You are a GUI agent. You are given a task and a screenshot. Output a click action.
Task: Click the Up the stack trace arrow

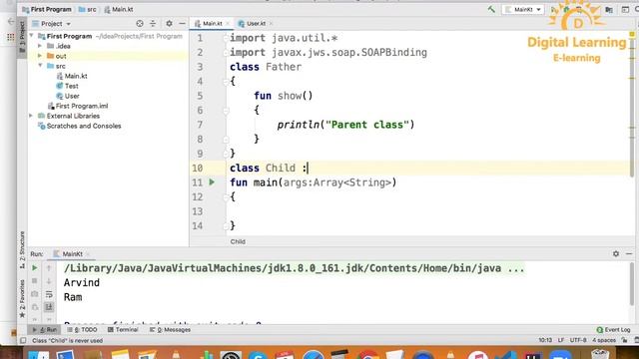click(x=49, y=268)
